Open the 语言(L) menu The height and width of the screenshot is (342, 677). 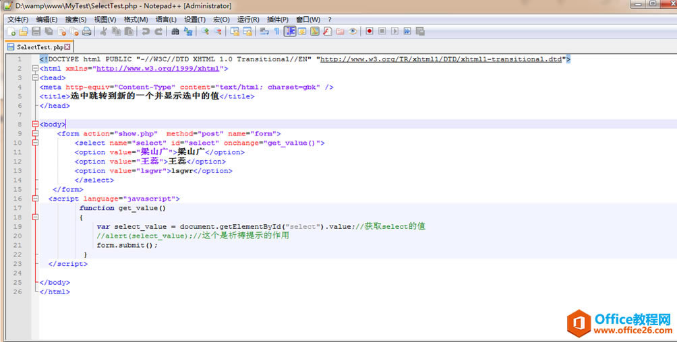(x=166, y=20)
